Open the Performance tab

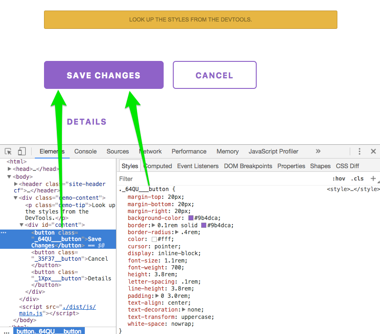point(189,151)
